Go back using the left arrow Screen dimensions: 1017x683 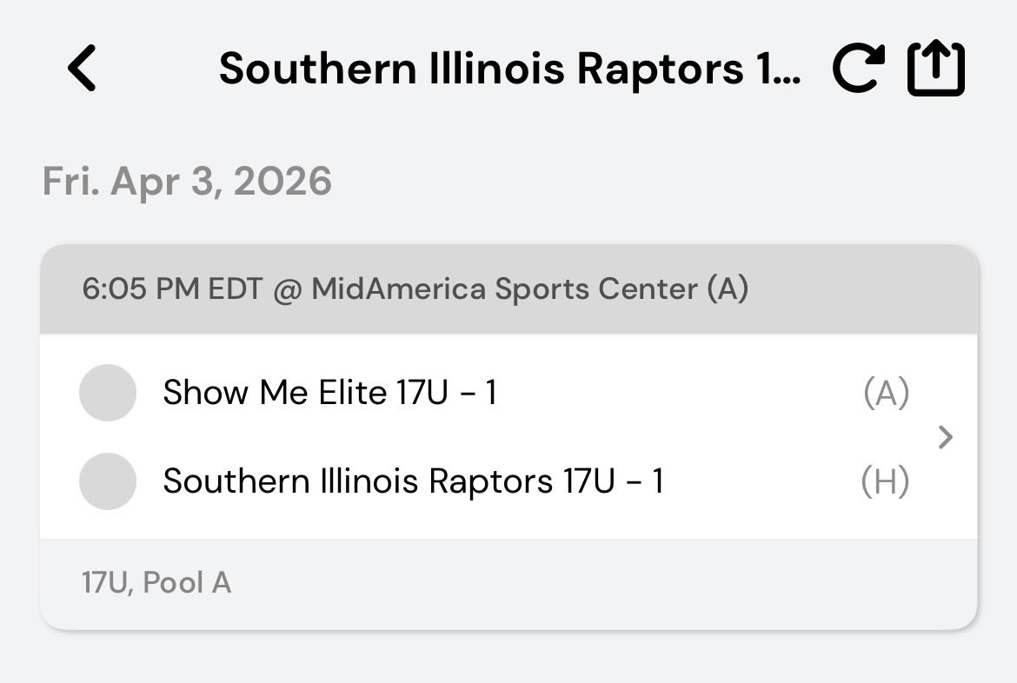[x=83, y=69]
